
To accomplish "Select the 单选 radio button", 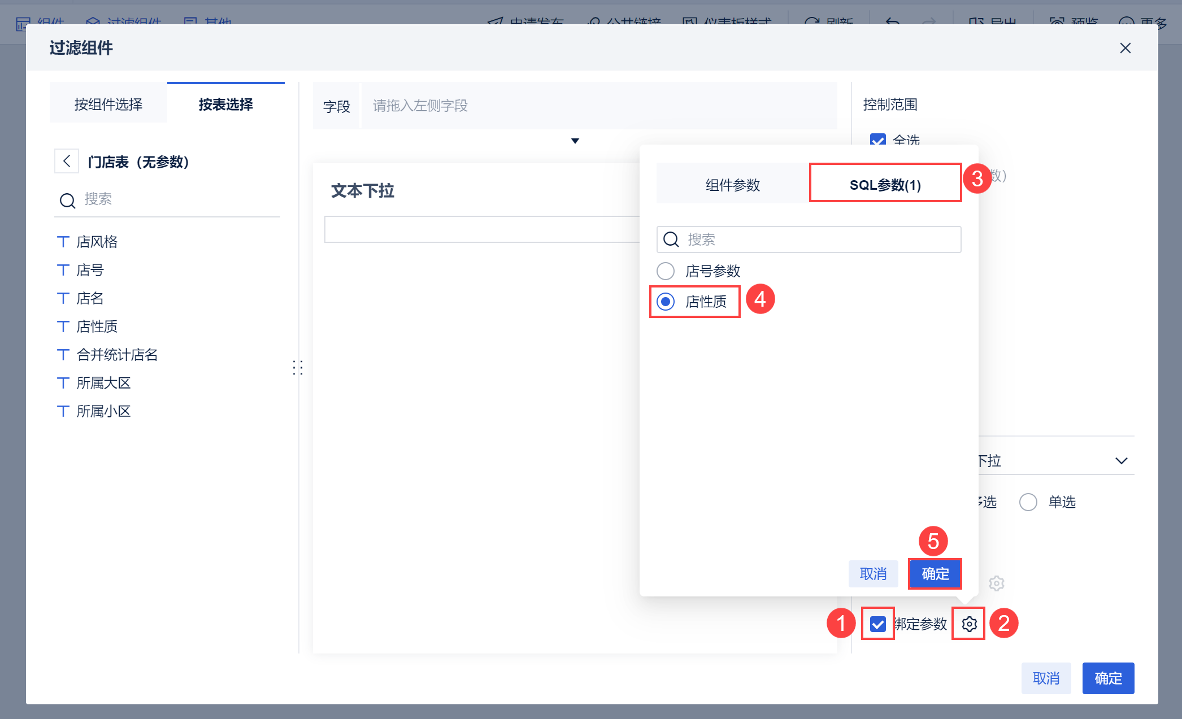I will click(x=1028, y=502).
